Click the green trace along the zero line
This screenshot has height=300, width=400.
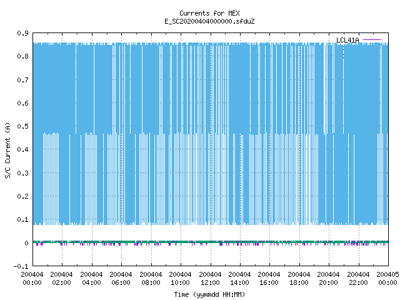point(211,242)
